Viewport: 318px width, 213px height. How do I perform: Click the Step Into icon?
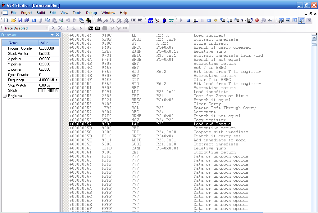click(223, 20)
